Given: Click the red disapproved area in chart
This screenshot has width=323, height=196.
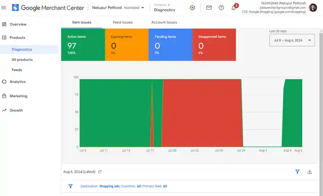Looking at the screenshot, I should pyautogui.click(x=202, y=113).
